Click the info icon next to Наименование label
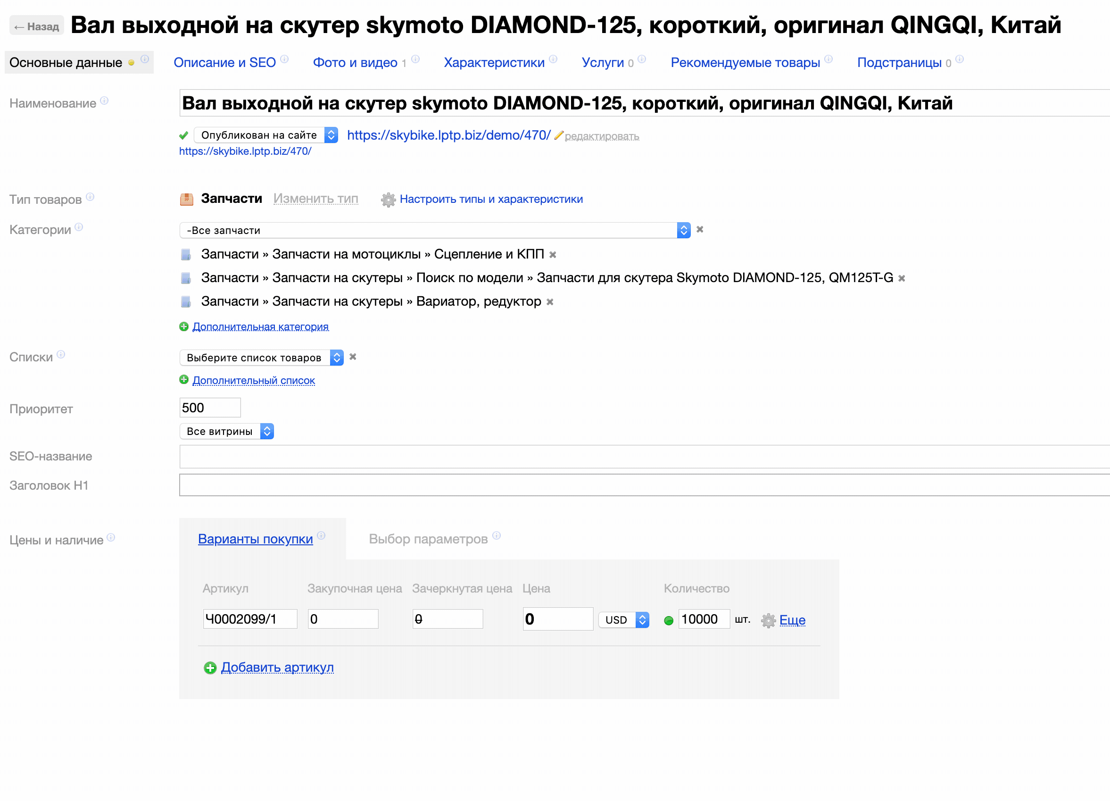 click(104, 100)
